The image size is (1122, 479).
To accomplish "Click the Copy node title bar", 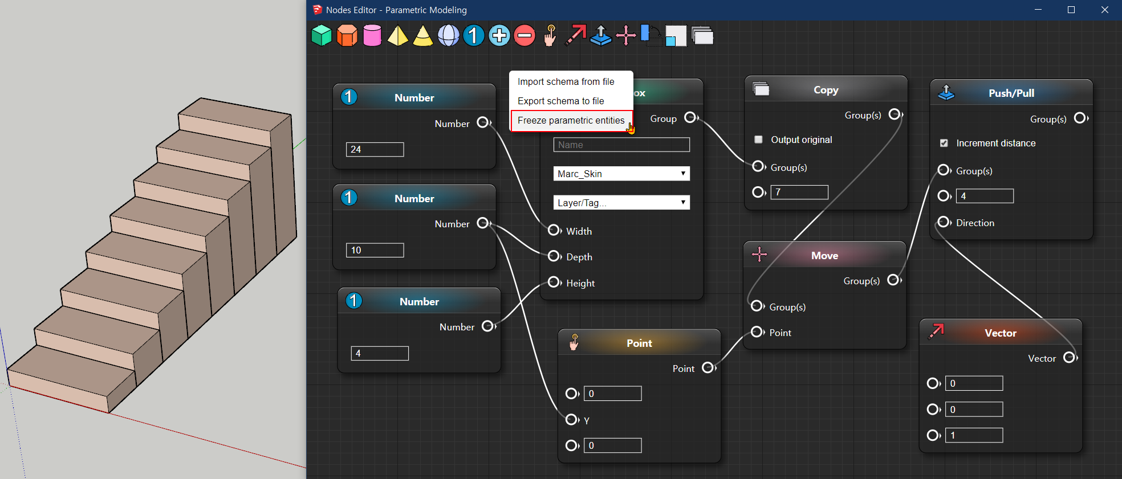I will (826, 90).
